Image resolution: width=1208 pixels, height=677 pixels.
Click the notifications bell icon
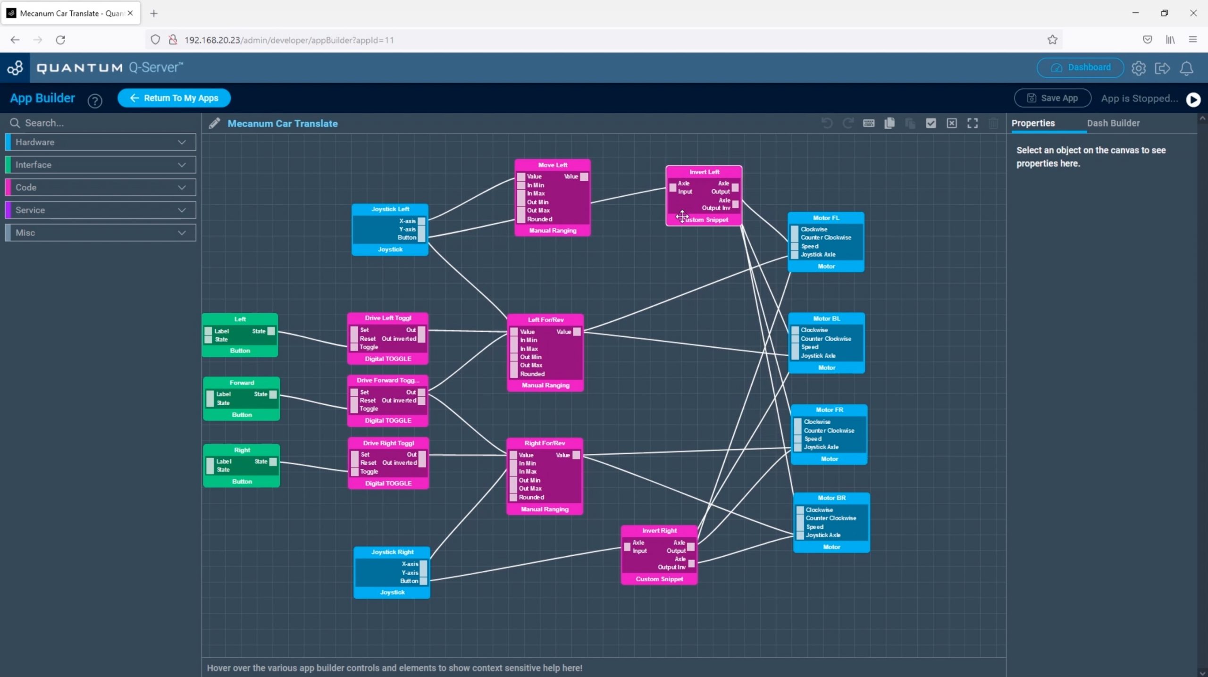click(x=1187, y=68)
